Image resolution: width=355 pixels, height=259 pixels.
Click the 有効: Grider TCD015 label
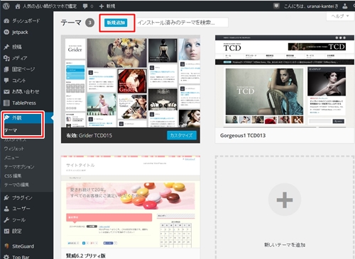[89, 135]
